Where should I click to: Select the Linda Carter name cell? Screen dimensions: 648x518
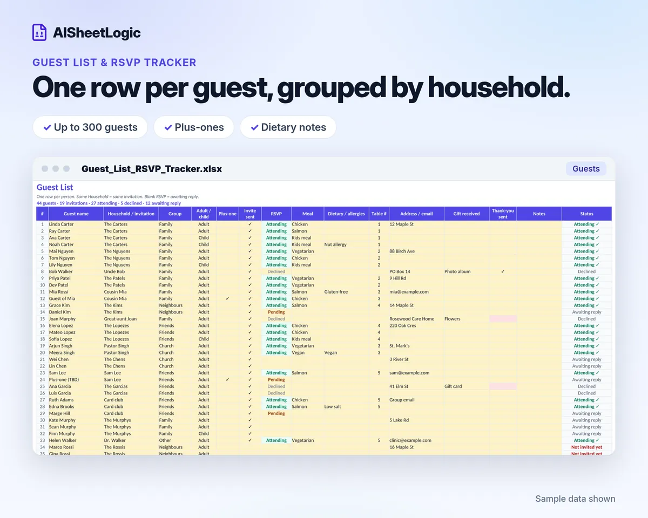[76, 224]
